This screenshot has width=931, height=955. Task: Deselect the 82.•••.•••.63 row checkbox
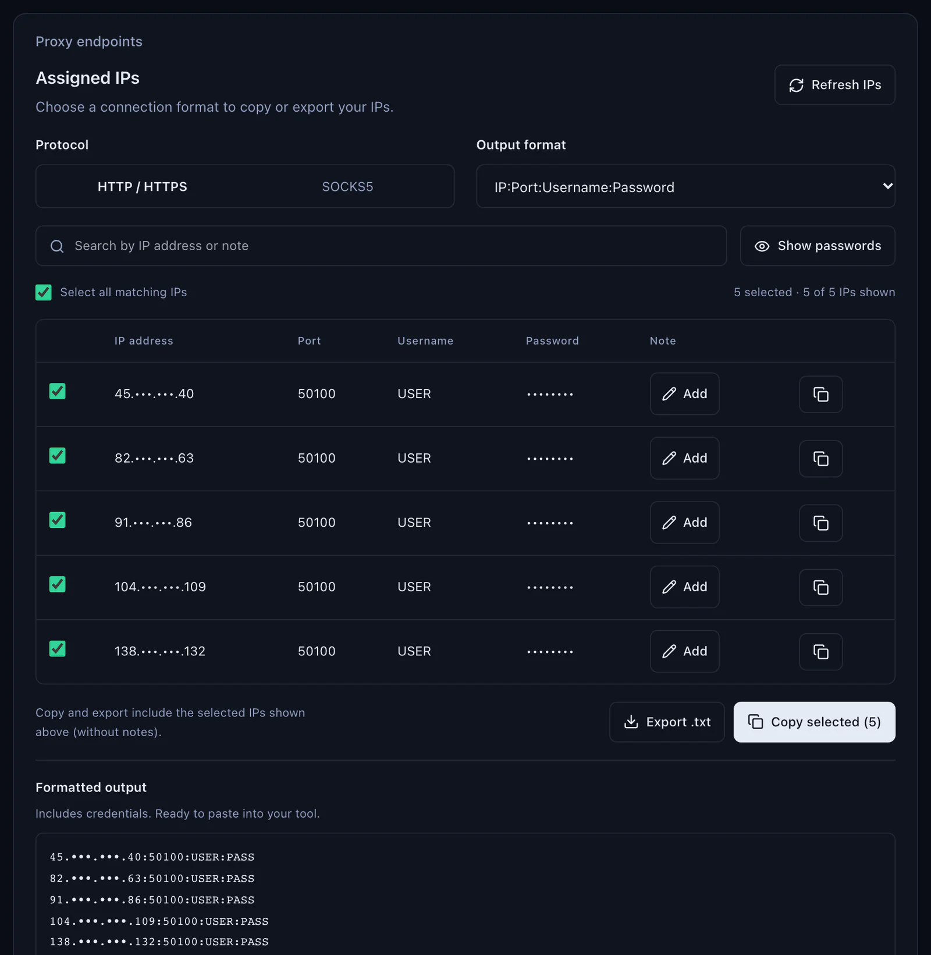57,455
